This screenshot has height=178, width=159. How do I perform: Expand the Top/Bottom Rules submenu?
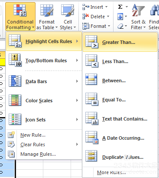point(44,60)
